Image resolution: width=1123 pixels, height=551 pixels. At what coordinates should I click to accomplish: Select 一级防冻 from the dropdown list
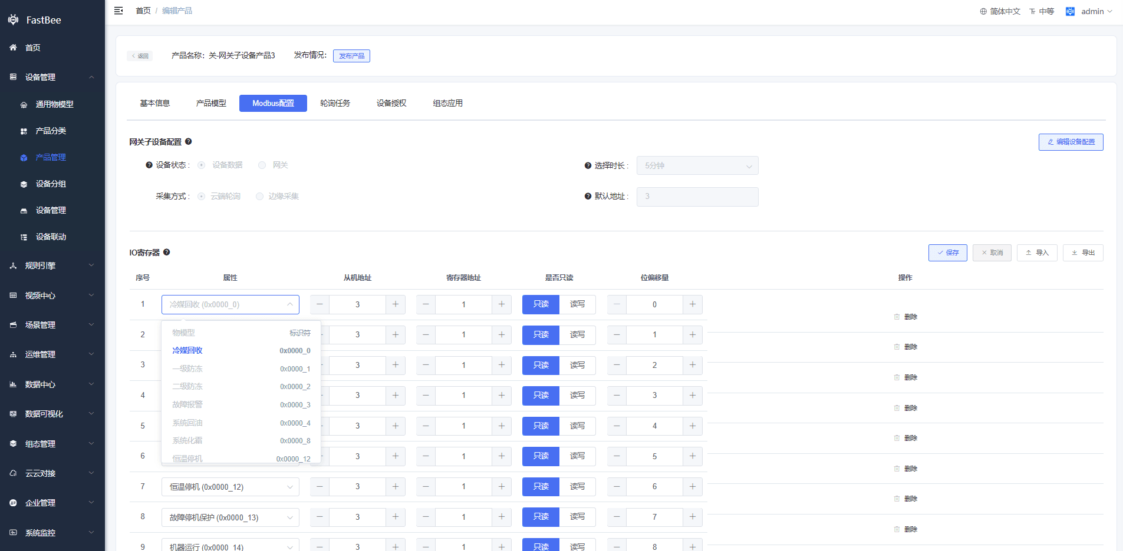pyautogui.click(x=241, y=369)
